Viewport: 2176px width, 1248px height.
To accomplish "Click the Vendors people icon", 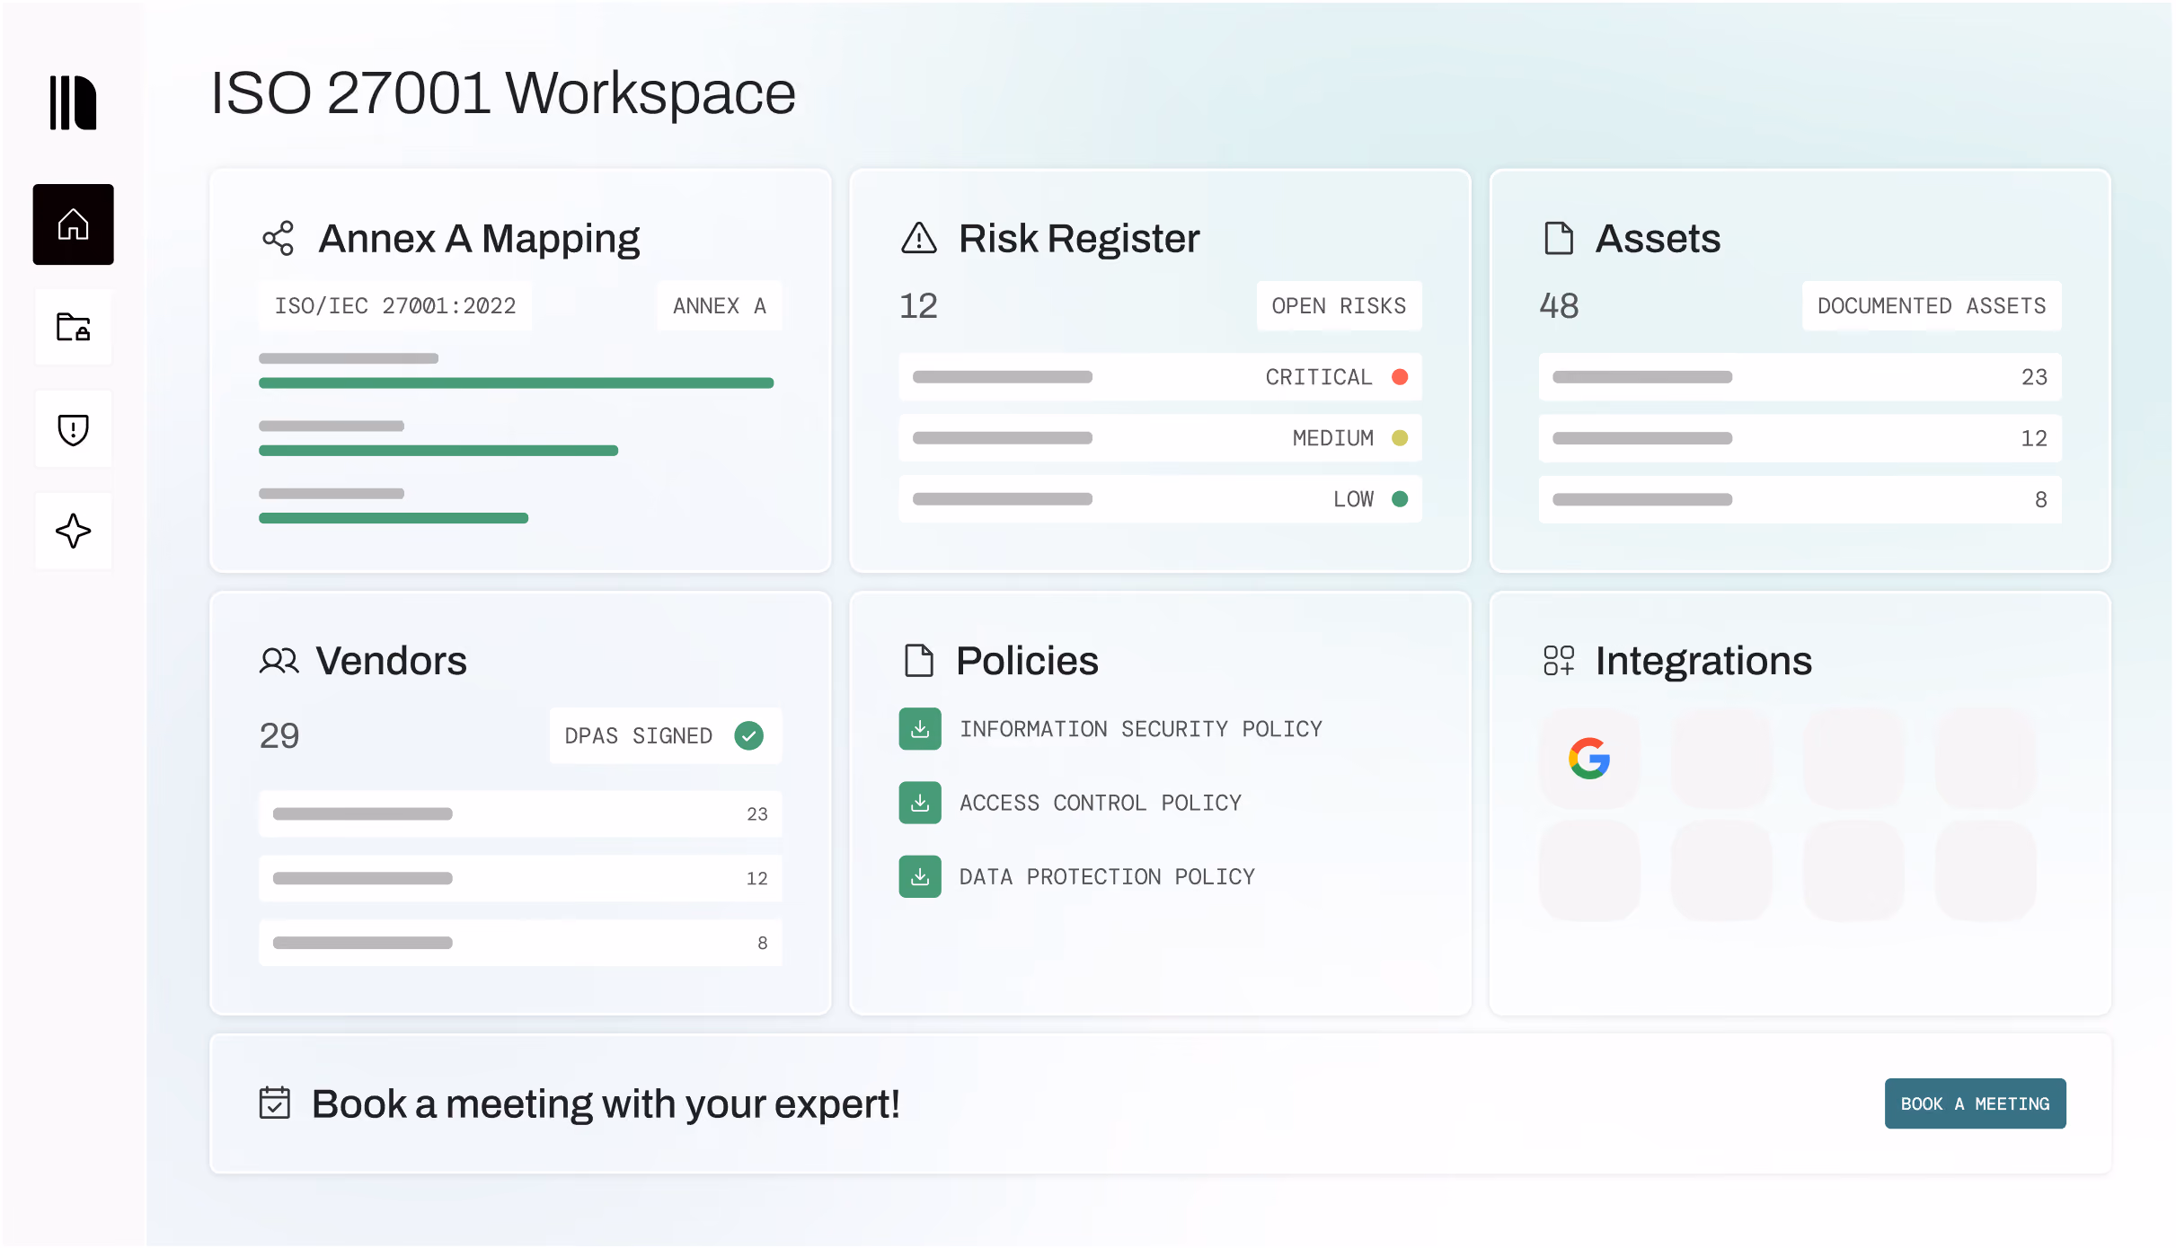I will click(279, 661).
